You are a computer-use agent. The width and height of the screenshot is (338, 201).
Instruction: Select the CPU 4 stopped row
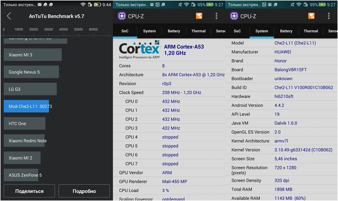pos(169,137)
